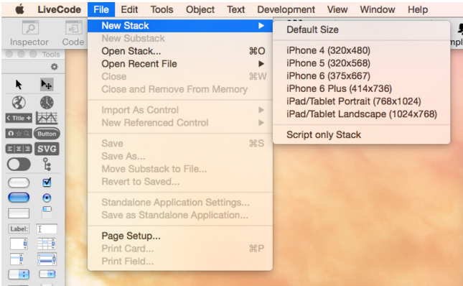Pick the dark rounded Button widget
The height and width of the screenshot is (286, 463).
(47, 134)
